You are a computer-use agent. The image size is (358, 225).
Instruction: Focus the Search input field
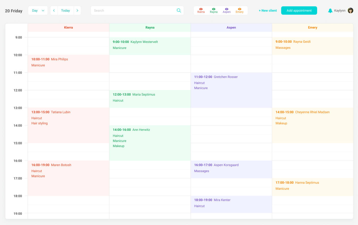point(133,10)
